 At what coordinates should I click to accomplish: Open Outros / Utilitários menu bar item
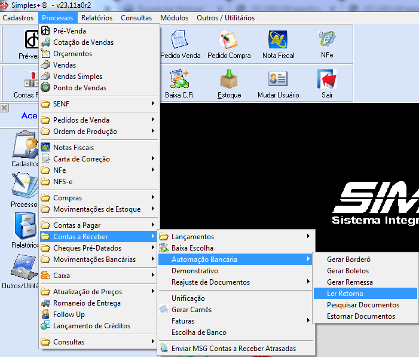pos(225,18)
